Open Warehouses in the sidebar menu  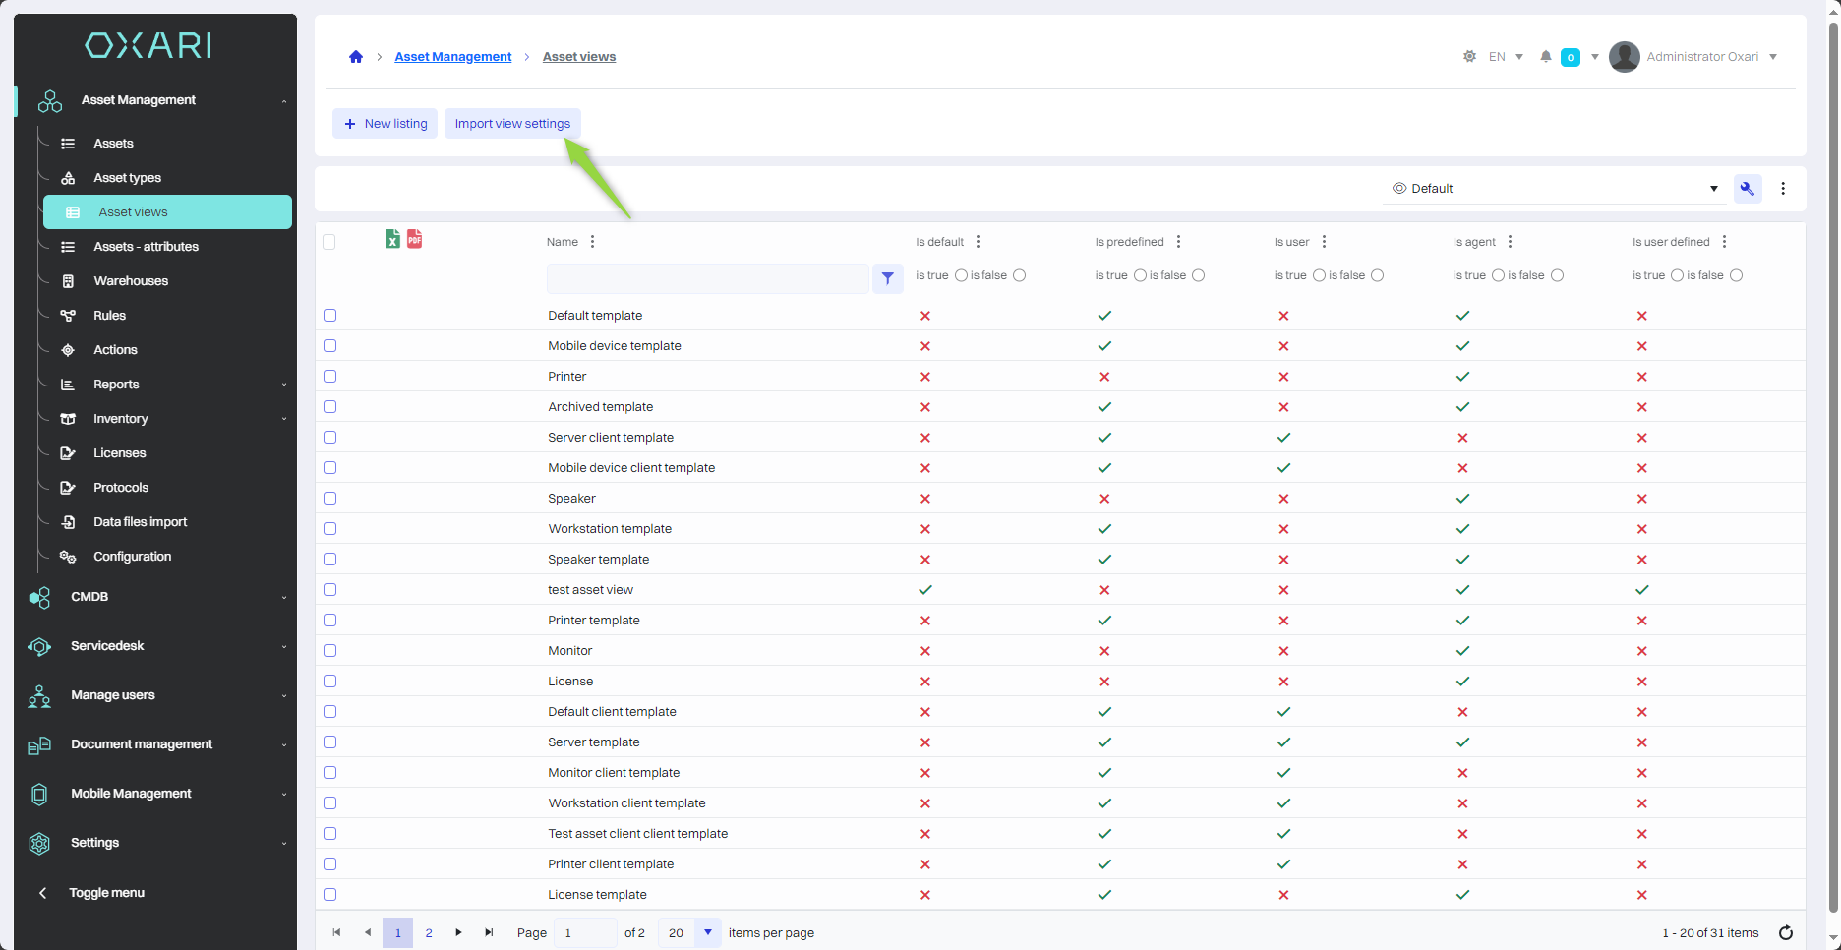coord(131,281)
